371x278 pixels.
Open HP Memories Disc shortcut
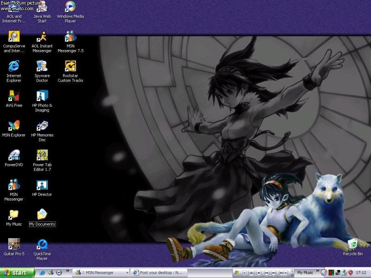(42, 131)
